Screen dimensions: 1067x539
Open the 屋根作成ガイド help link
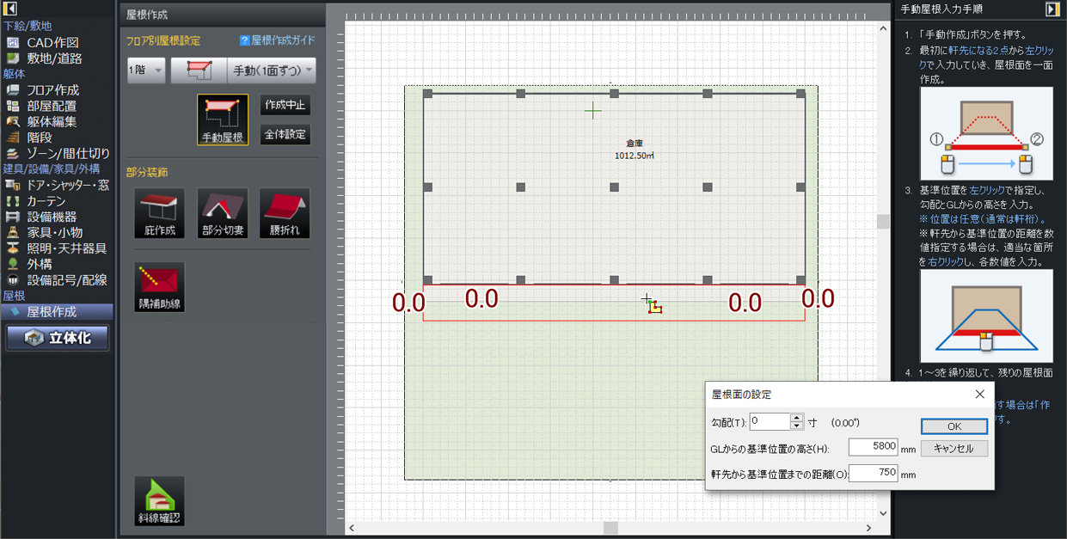(278, 40)
